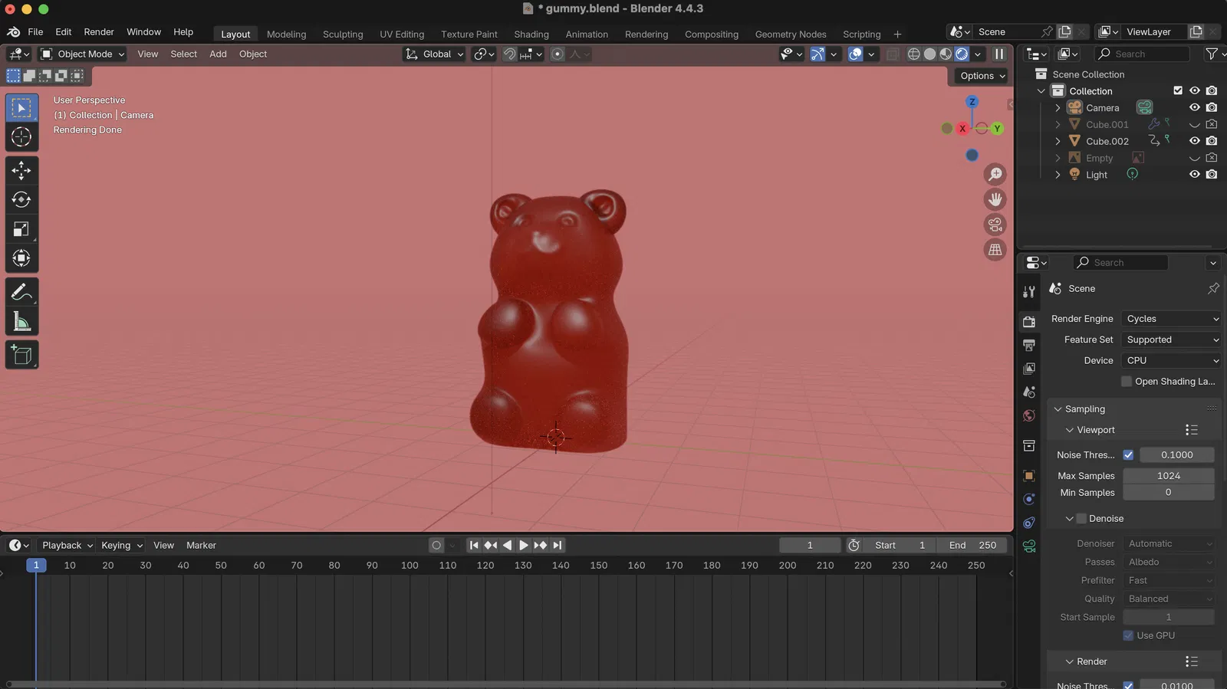The width and height of the screenshot is (1227, 689).
Task: Click the Play animation button
Action: point(524,546)
